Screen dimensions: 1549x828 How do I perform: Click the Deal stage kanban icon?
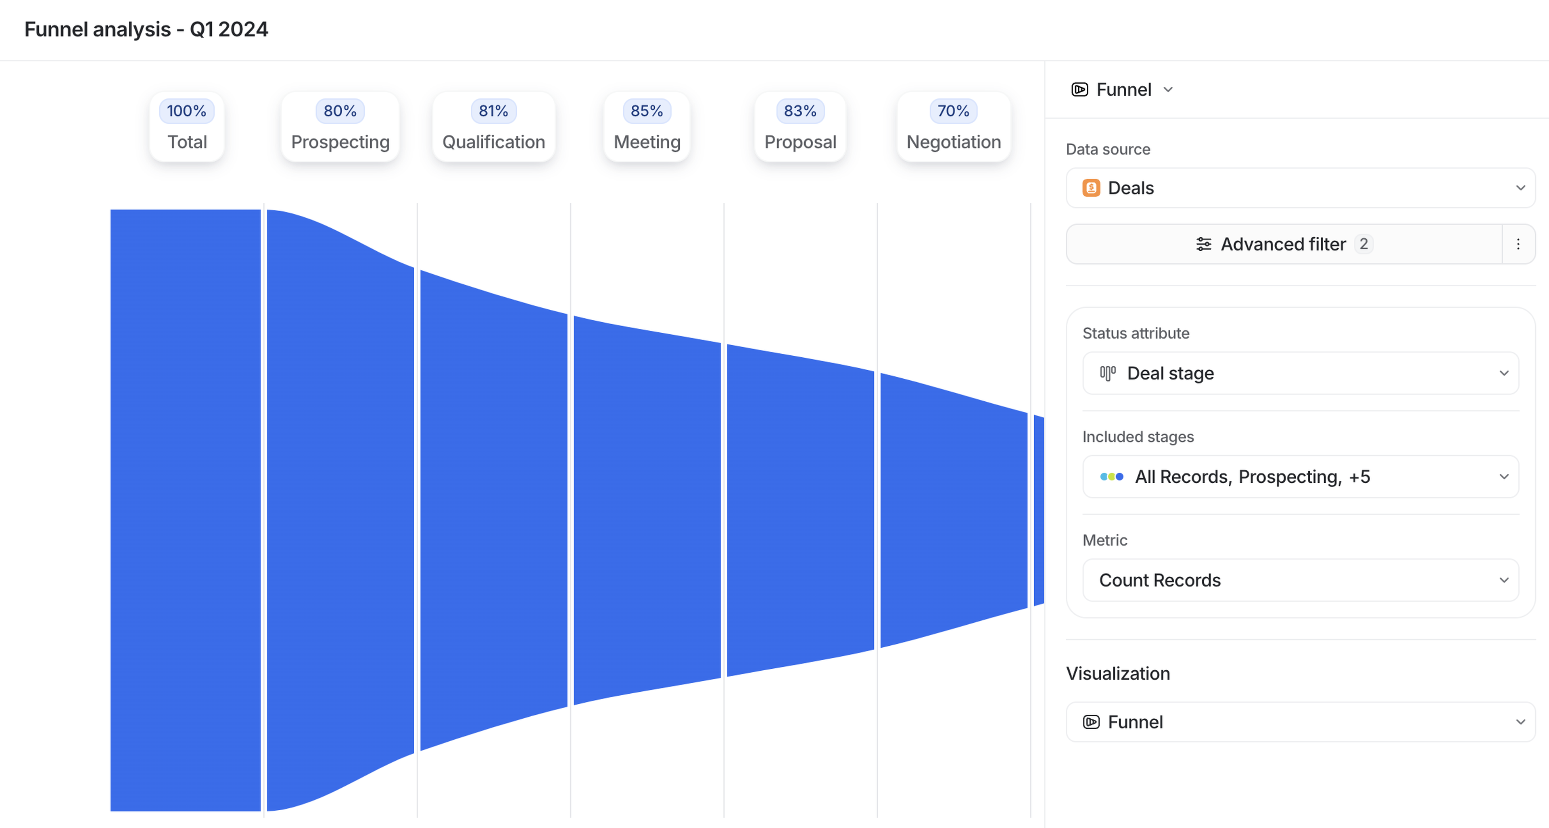pyautogui.click(x=1108, y=373)
